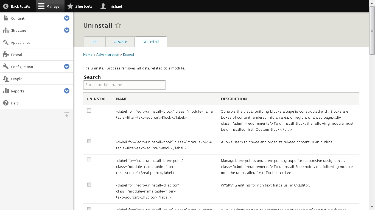375x210 pixels.
Task: Collapse the Reports submenu chevron
Action: (x=67, y=91)
